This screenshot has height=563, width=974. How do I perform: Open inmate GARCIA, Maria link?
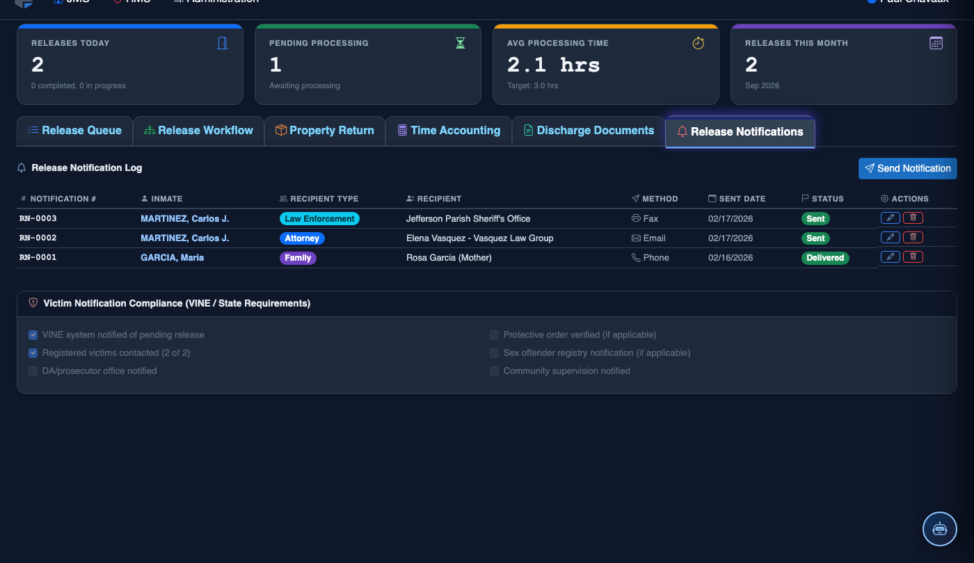pyautogui.click(x=173, y=257)
